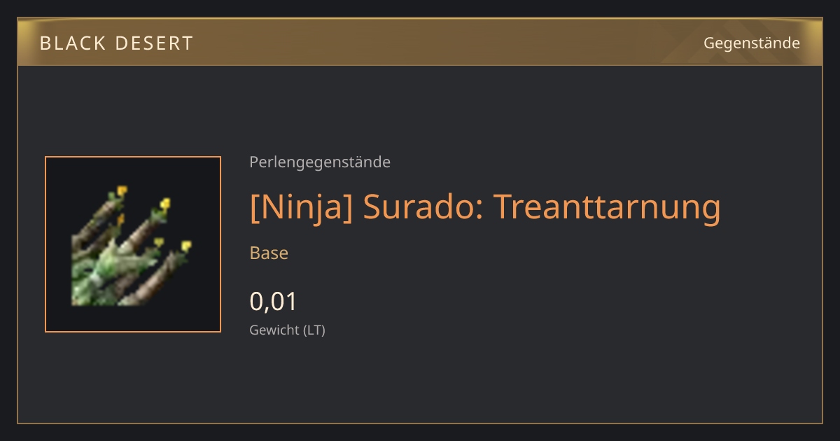Select the Base grade label

coord(269,253)
